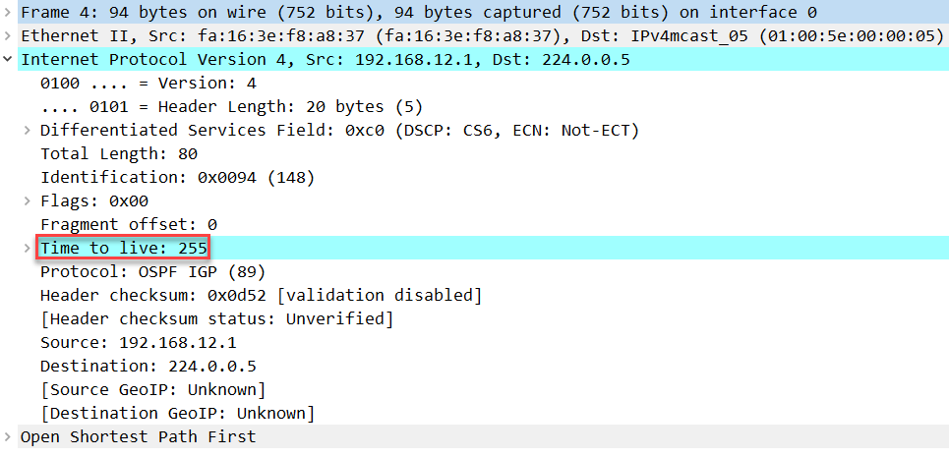Select Protocol: OSPF IGP (89) line

153,271
